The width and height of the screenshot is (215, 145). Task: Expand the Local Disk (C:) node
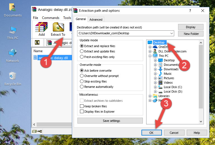point(155,87)
